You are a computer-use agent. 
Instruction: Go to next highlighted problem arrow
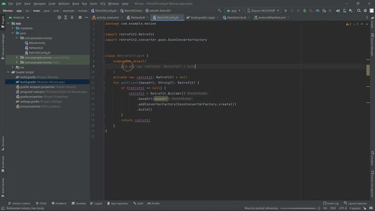[x=367, y=24]
